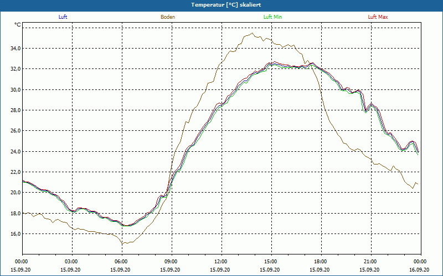Screen dimensions: 443x276
Task: Click the blue 'Luft' legend label
Action: (x=63, y=17)
